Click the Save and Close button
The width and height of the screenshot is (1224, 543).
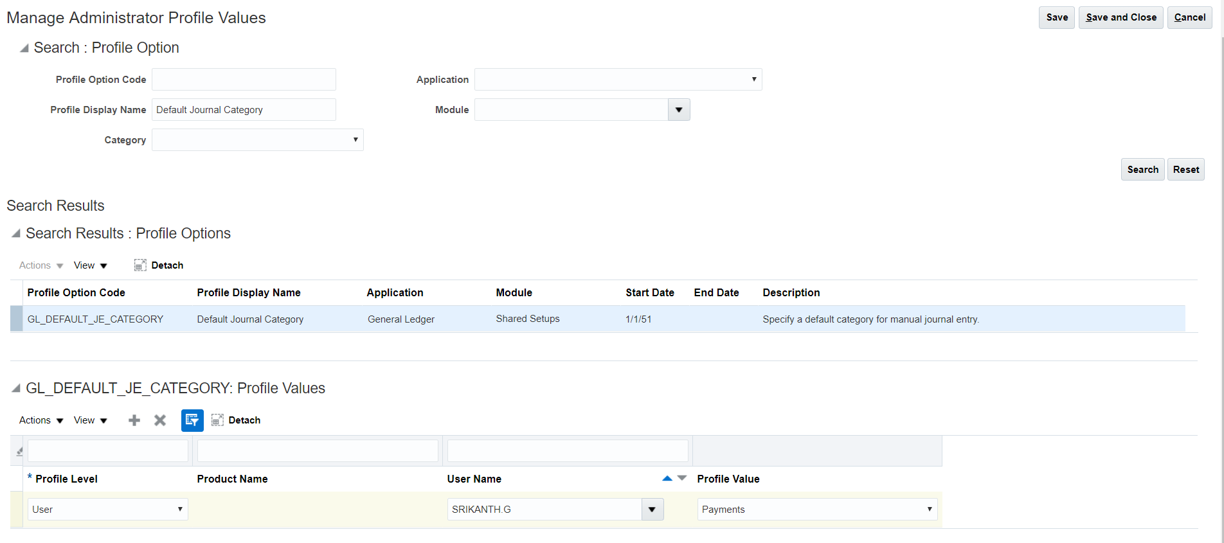click(x=1120, y=17)
